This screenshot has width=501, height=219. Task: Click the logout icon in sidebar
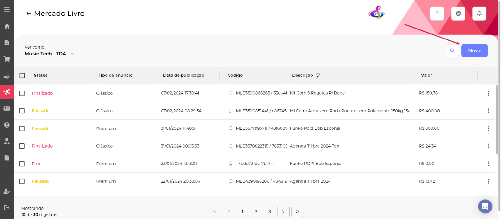click(7, 207)
